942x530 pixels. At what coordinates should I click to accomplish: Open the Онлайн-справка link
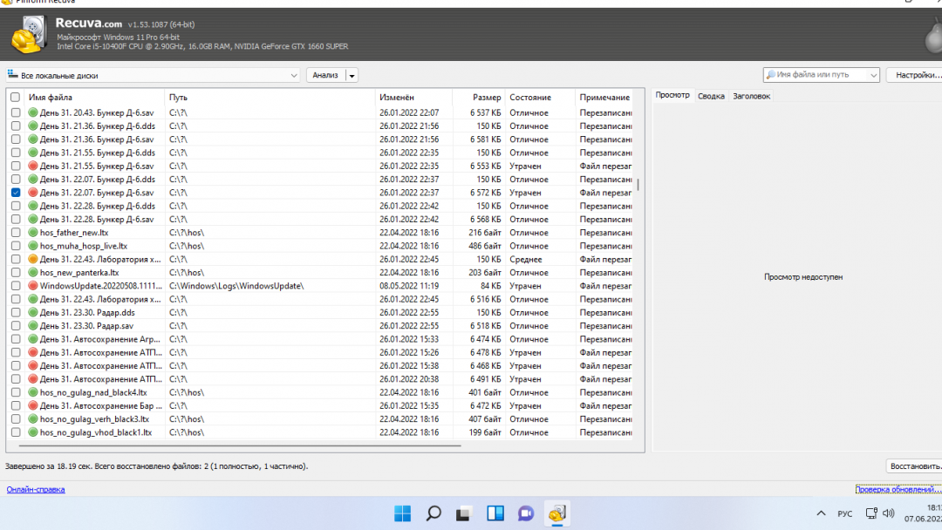36,489
